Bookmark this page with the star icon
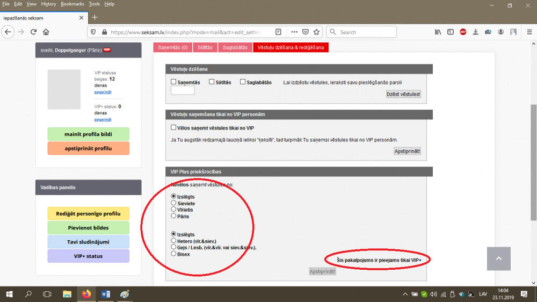Viewport: 537px width, 302px height. (316, 32)
